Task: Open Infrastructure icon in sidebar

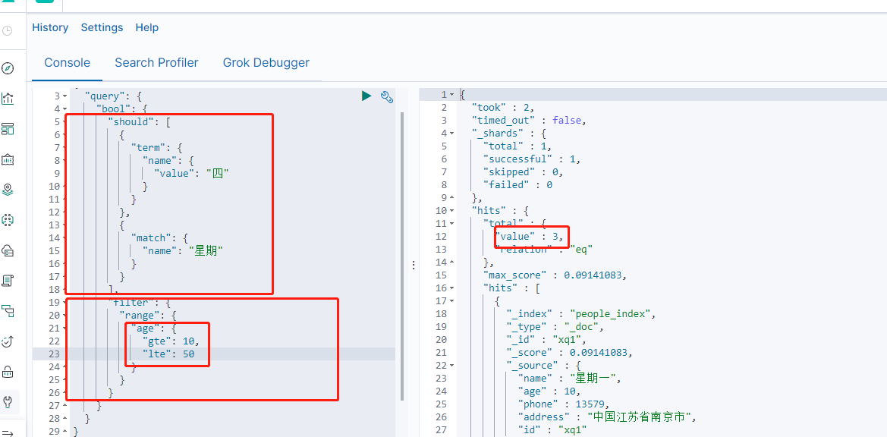Action: (x=8, y=250)
